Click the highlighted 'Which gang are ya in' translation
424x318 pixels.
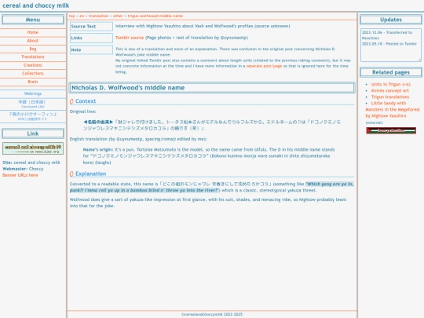pyautogui.click(x=211, y=187)
